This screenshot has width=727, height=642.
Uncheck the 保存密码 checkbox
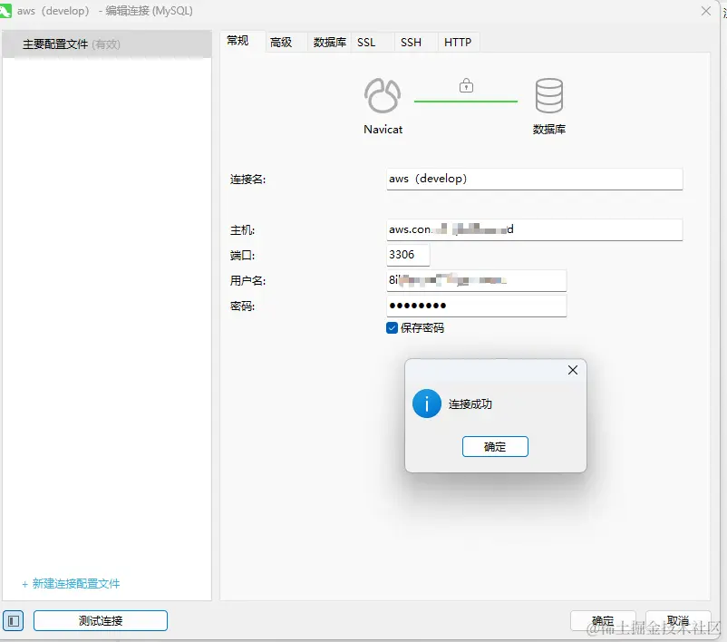coord(392,328)
